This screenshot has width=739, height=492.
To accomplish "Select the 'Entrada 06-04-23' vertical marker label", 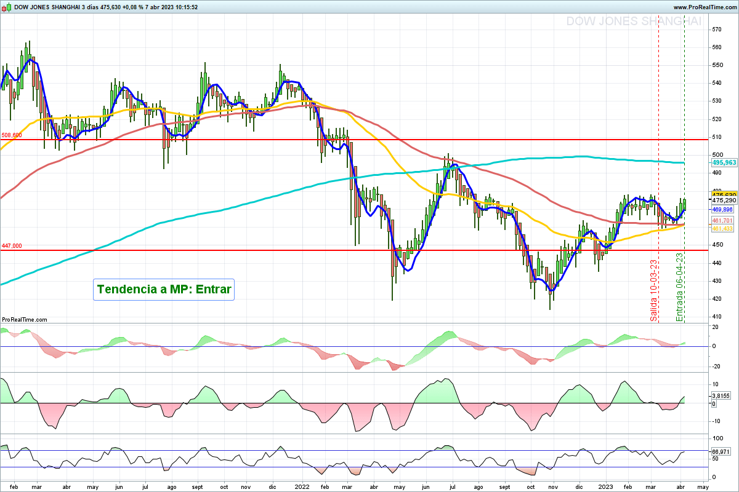I will [680, 287].
